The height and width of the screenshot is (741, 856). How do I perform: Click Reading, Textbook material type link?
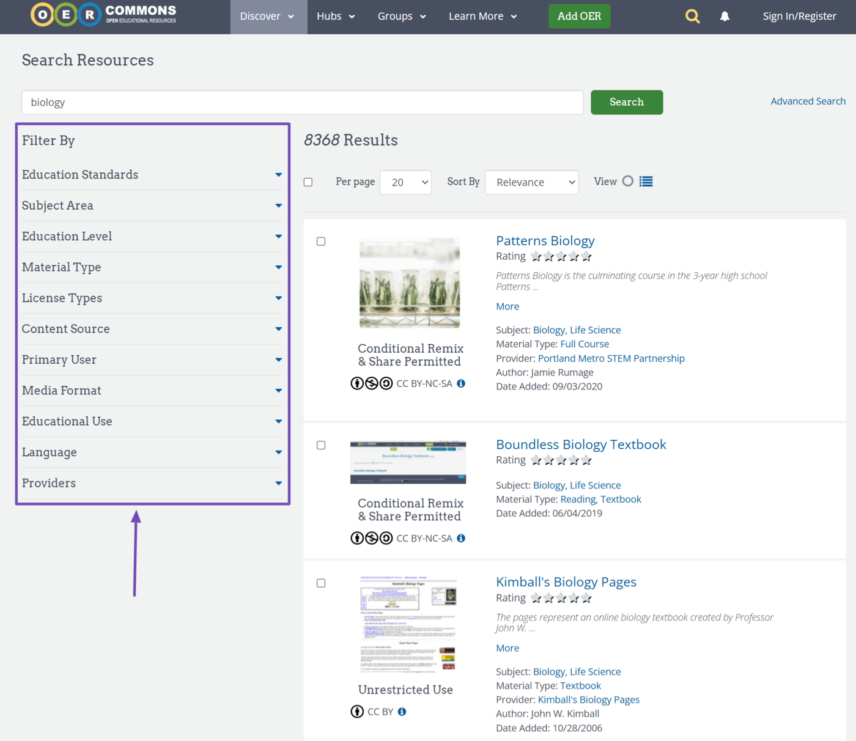tap(601, 500)
